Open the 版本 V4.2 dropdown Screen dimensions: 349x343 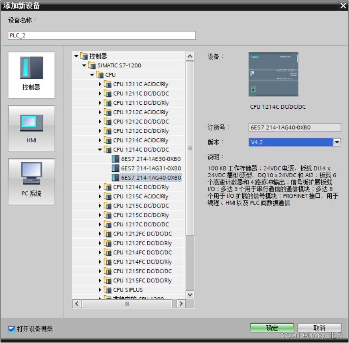337,142
